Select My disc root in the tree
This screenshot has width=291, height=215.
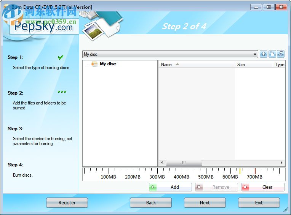tap(108, 64)
